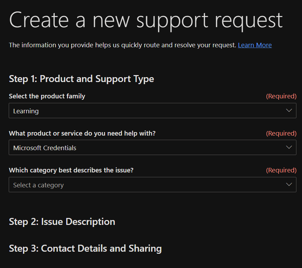Click the Select the product family label

tap(47, 96)
